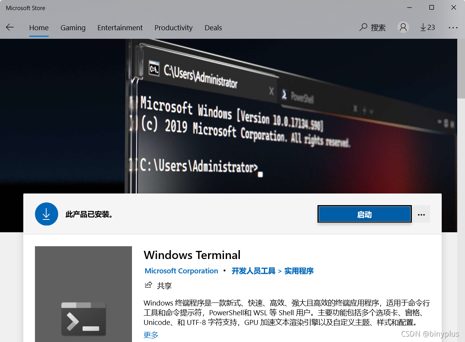Click the 搜索 search button
This screenshot has height=342, width=465.
(373, 28)
